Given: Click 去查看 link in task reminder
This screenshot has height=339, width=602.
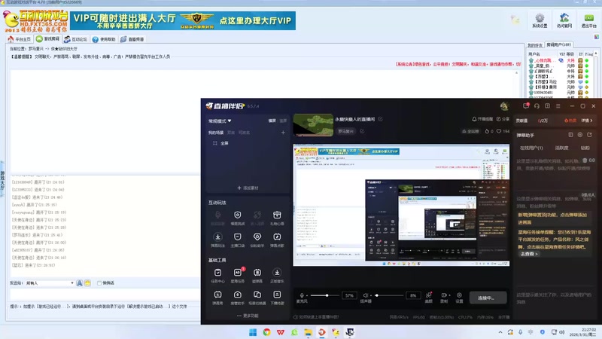Looking at the screenshot, I should click(x=529, y=254).
